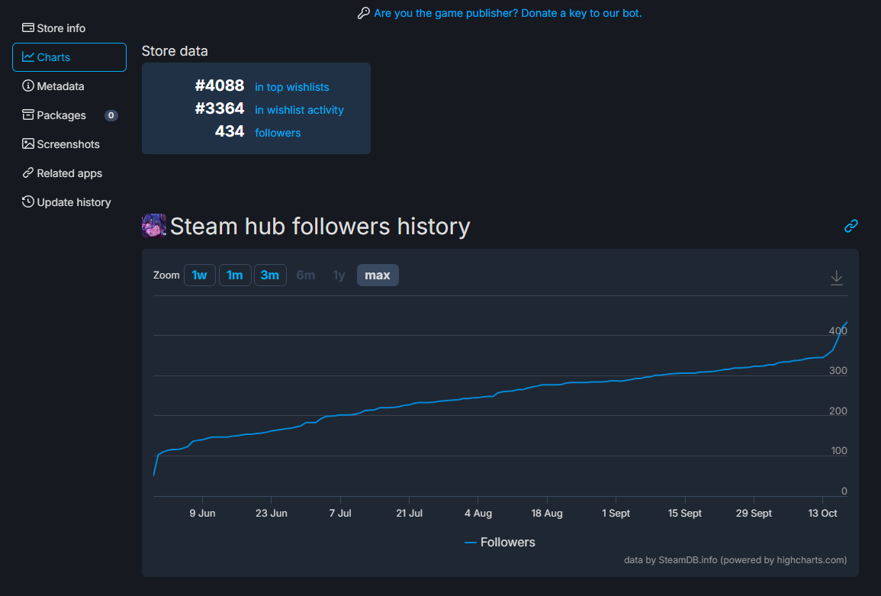Click the #3364 wishlist activity rank

click(x=219, y=108)
